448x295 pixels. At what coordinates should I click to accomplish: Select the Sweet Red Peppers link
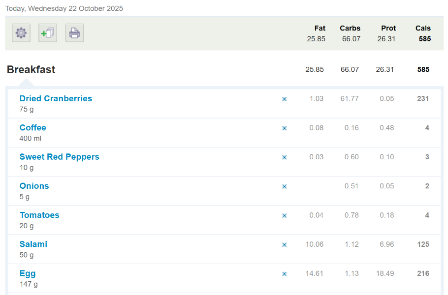click(59, 157)
